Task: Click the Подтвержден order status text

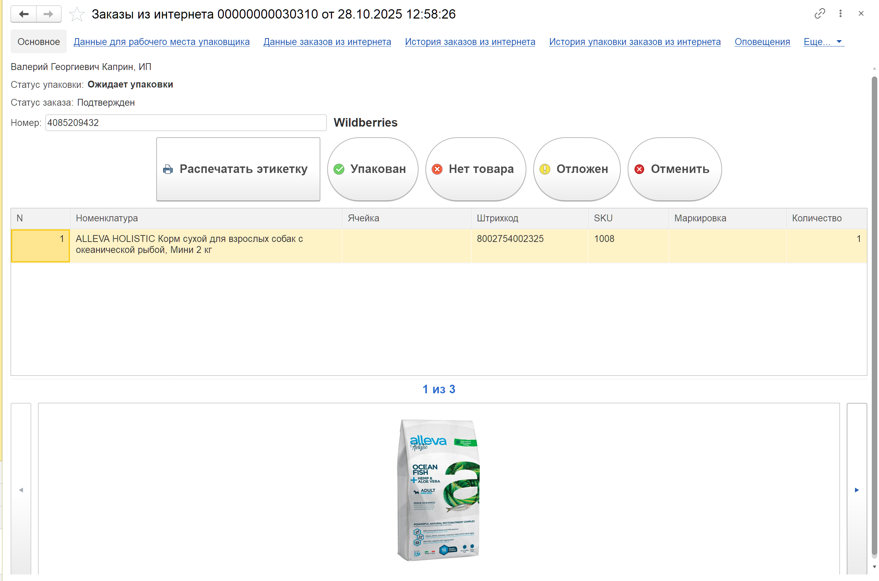Action: point(106,103)
